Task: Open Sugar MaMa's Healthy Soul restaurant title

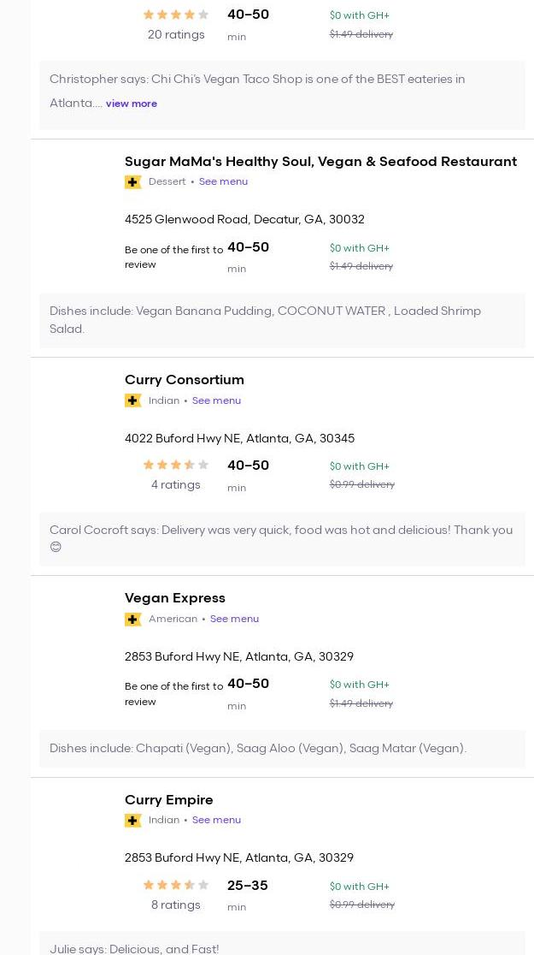Action: [320, 162]
